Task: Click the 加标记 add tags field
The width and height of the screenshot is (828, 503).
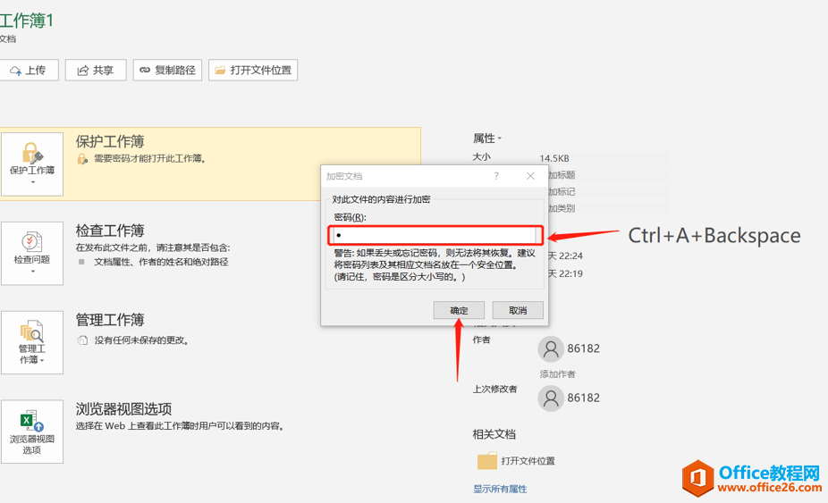Action: pyautogui.click(x=562, y=191)
